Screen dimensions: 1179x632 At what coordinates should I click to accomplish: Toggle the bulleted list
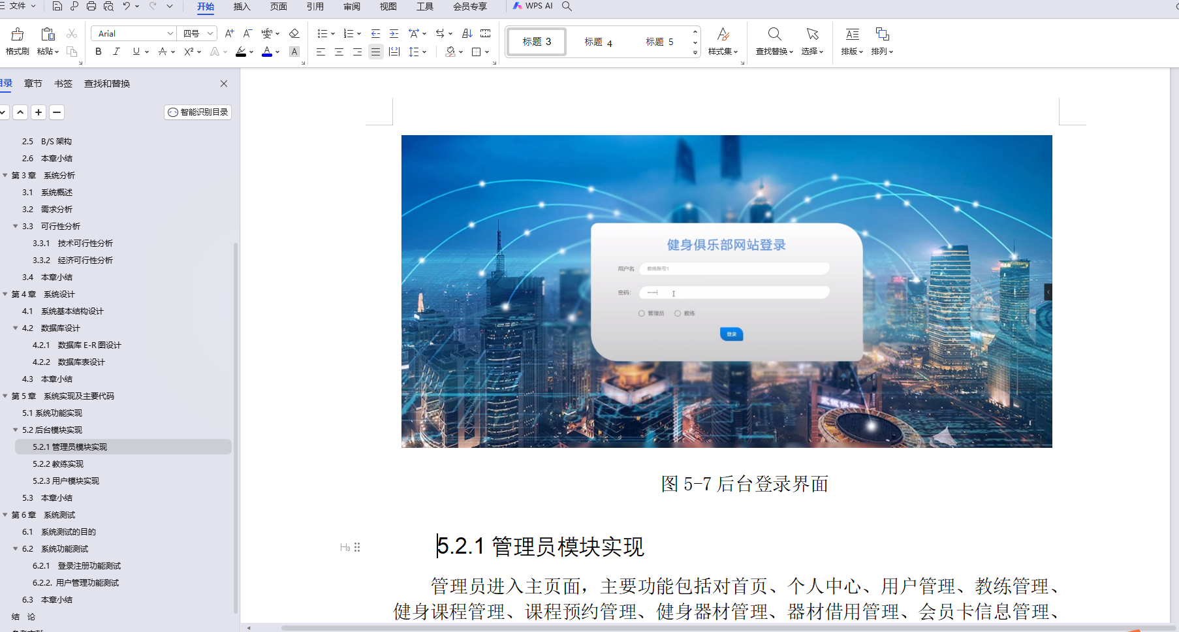click(x=322, y=33)
